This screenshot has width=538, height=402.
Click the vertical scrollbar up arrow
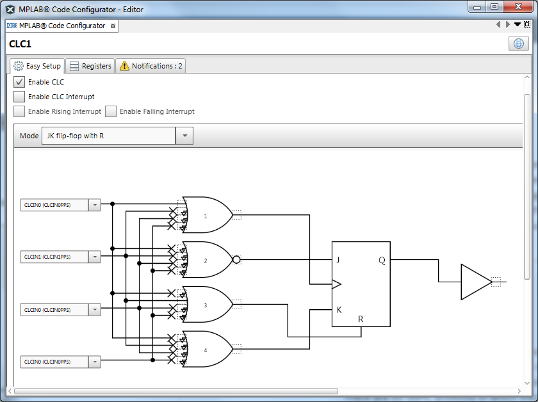[527, 77]
